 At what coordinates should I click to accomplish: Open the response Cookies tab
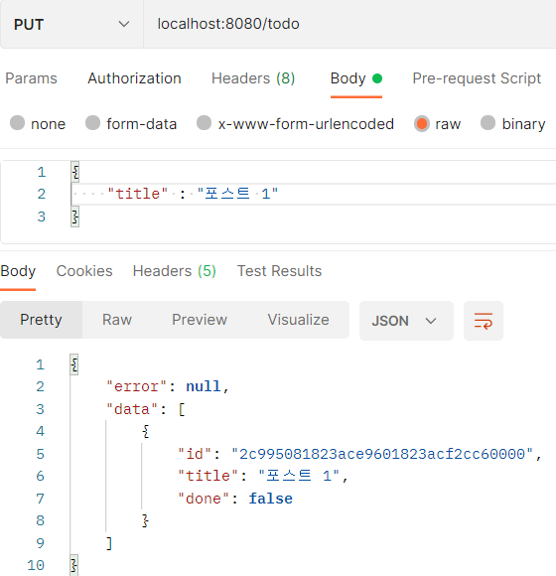coord(84,271)
